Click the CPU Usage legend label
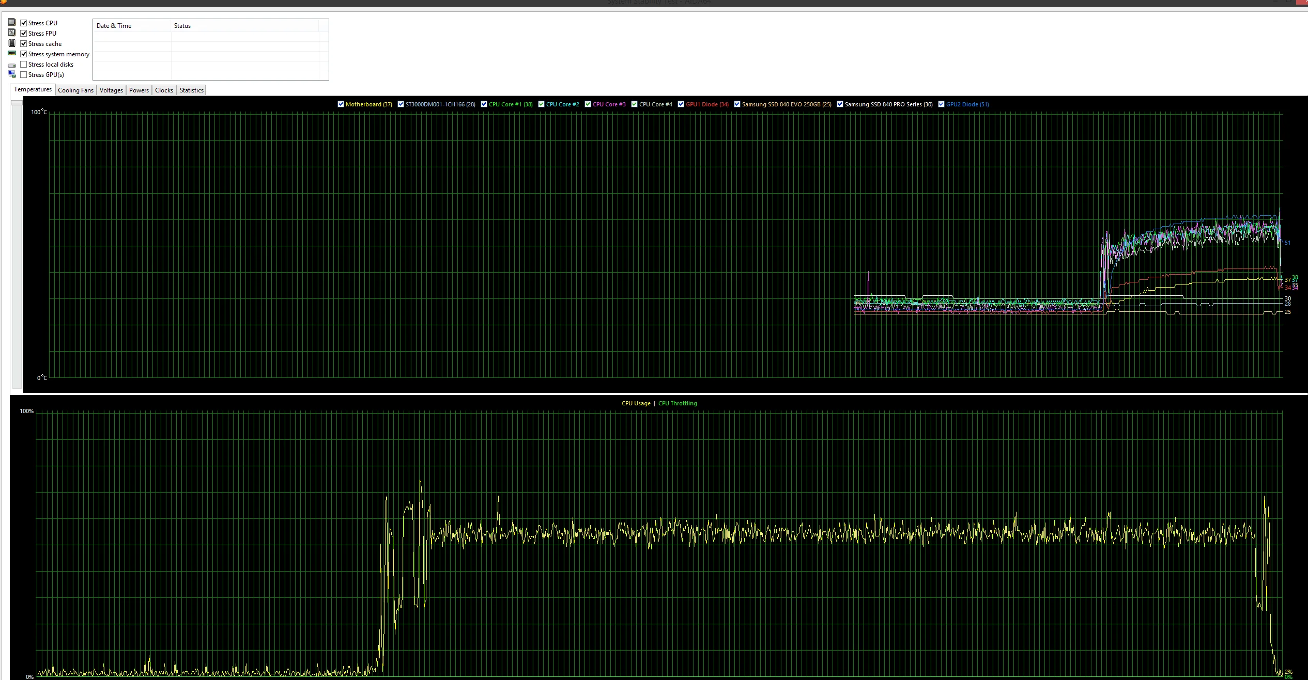The height and width of the screenshot is (680, 1308). pos(636,403)
